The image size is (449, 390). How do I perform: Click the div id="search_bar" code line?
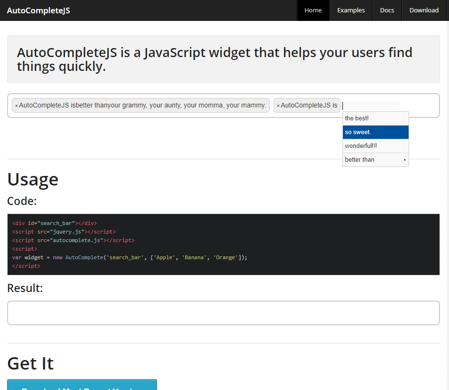(54, 223)
